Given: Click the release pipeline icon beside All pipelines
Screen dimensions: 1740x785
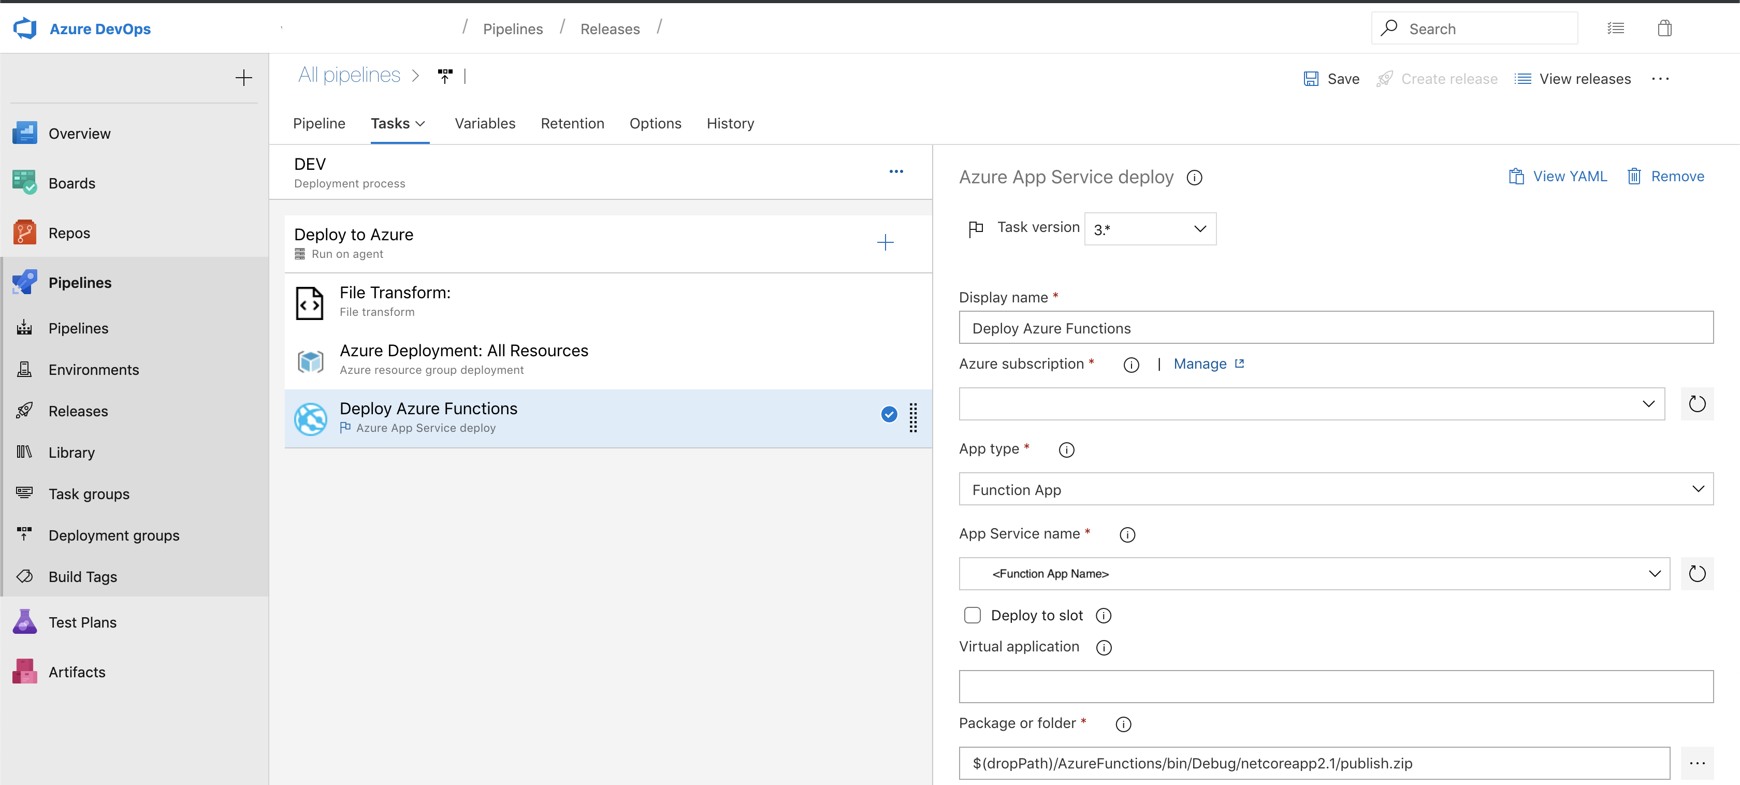Looking at the screenshot, I should (445, 76).
